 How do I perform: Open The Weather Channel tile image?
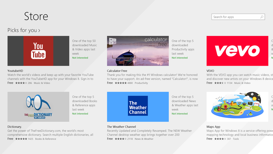(x=138, y=107)
